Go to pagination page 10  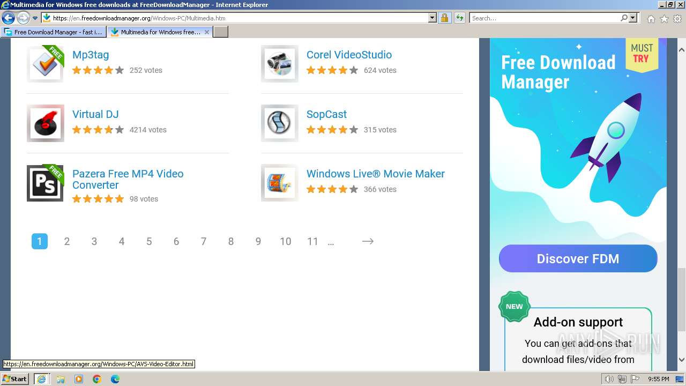[286, 241]
